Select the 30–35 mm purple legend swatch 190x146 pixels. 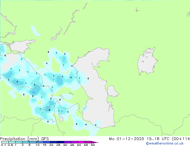click(67, 142)
